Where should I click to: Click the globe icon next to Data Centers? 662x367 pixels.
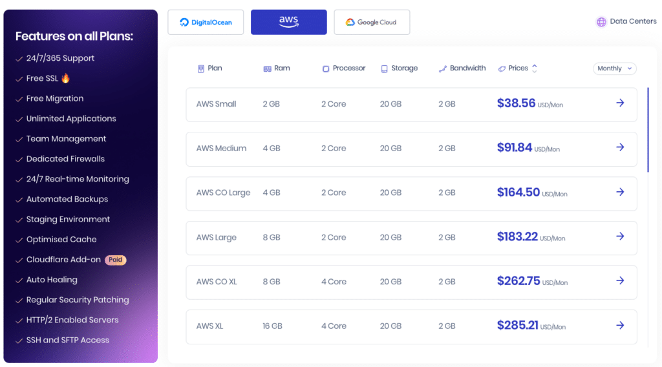[x=601, y=22]
